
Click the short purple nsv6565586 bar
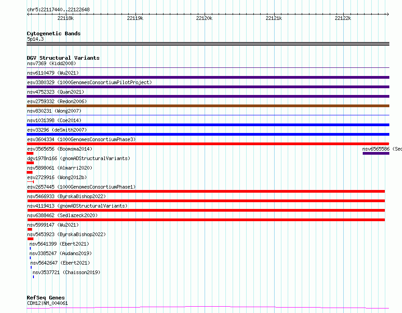click(376, 153)
